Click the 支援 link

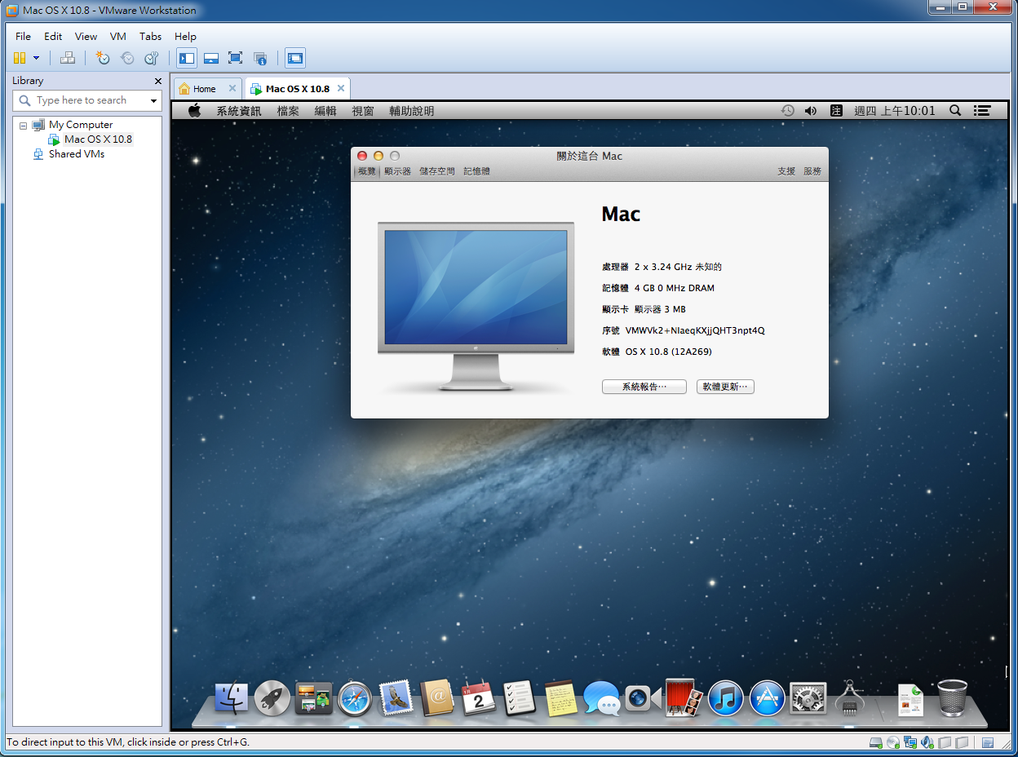pyautogui.click(x=786, y=171)
